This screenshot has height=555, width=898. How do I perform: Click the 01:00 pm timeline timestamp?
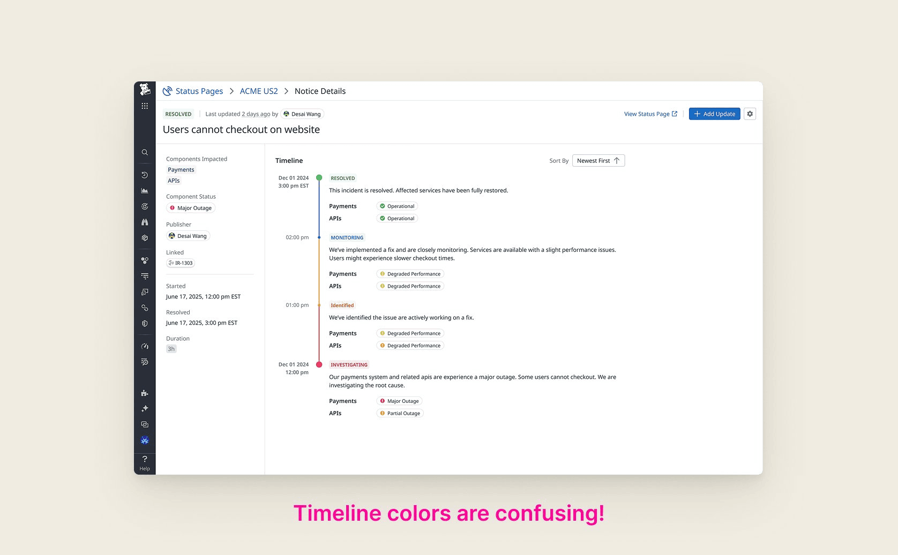tap(297, 305)
